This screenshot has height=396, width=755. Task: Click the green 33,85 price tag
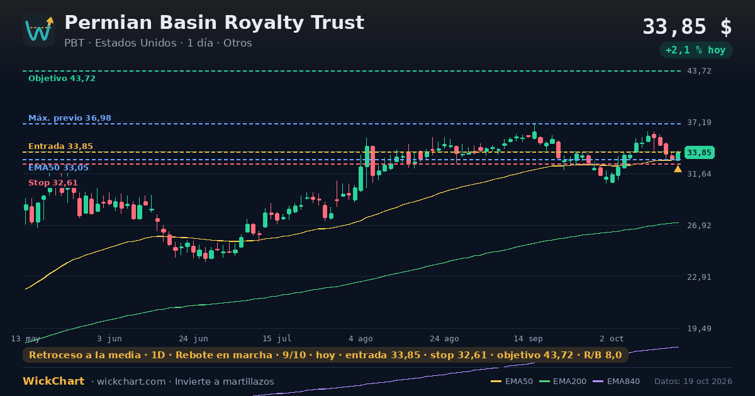click(x=699, y=153)
